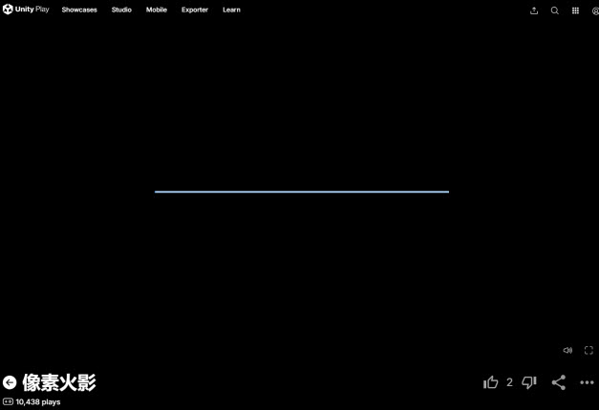This screenshot has width=599, height=410.
Task: Go back using the arrow button
Action: click(x=10, y=382)
